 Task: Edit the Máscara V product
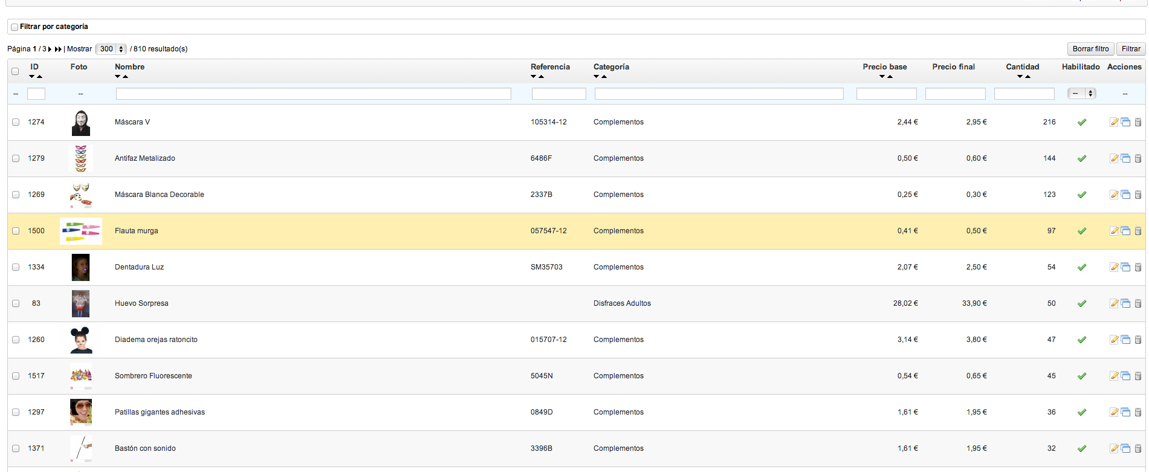1114,122
